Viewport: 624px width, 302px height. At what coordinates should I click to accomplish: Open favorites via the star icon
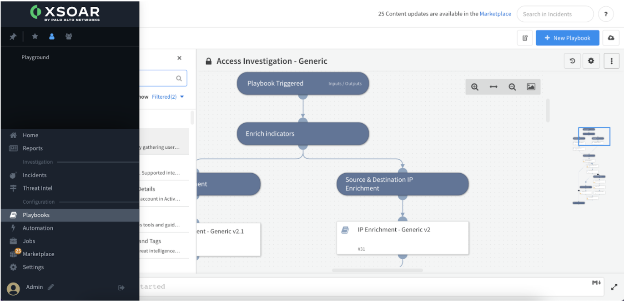coord(35,36)
